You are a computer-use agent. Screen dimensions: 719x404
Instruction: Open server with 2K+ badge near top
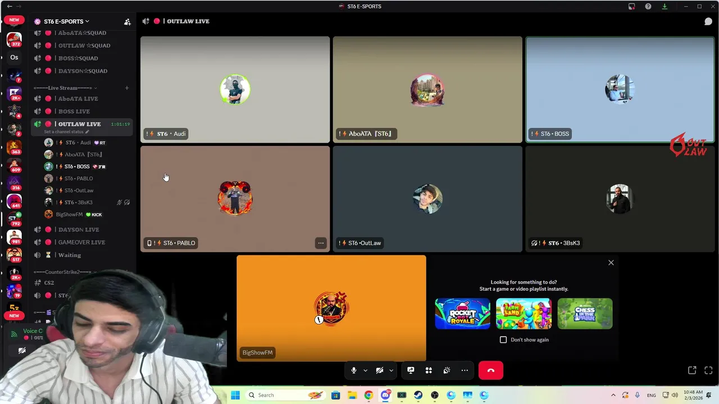coord(14,93)
